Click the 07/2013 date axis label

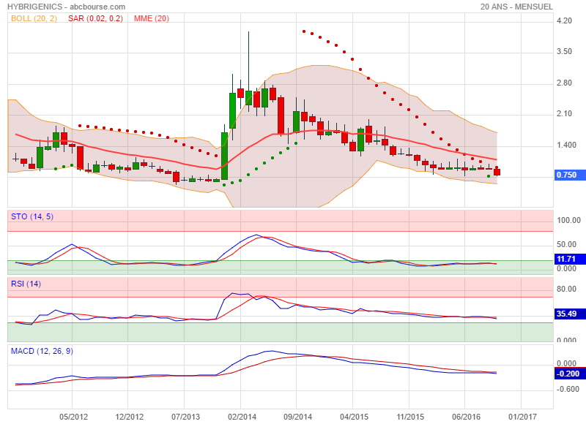[185, 417]
